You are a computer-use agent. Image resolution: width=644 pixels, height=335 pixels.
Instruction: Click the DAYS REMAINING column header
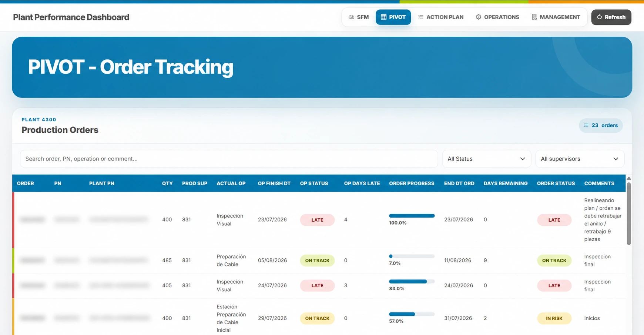tap(506, 183)
